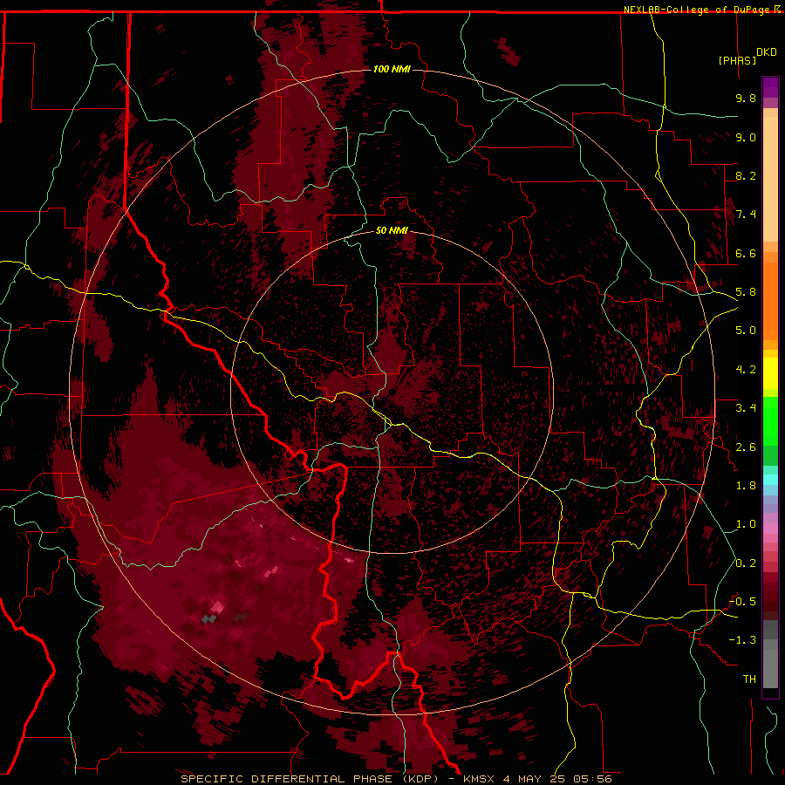Screen dimensions: 785x785
Task: Click the 50 NMI range ring label
Action: click(x=392, y=230)
